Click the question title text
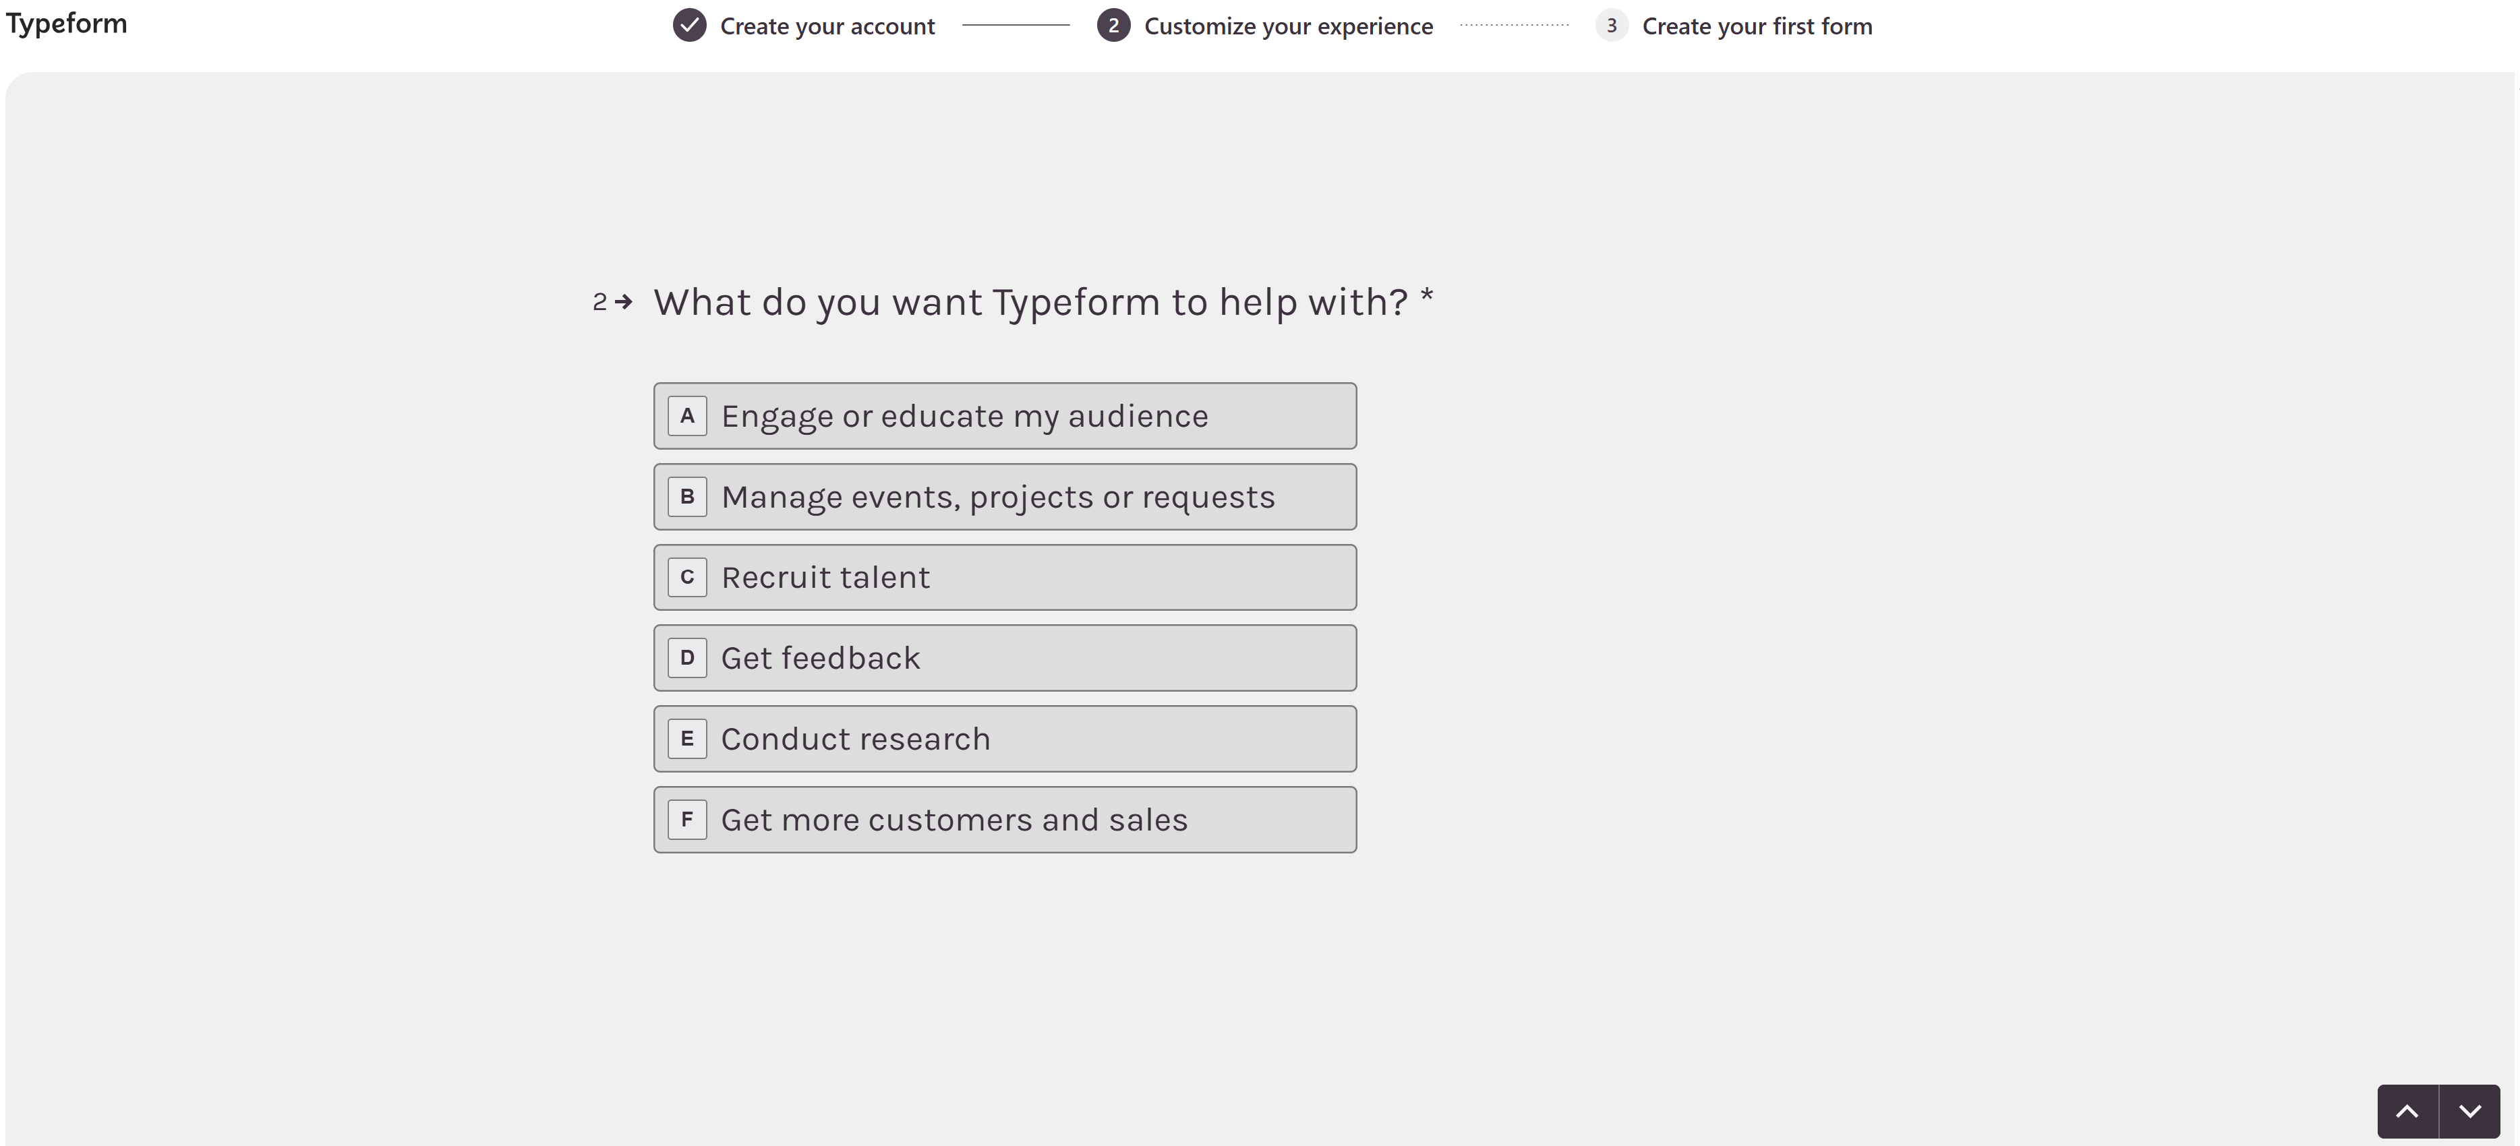Viewport: 2520px width, 1146px height. [1031, 302]
